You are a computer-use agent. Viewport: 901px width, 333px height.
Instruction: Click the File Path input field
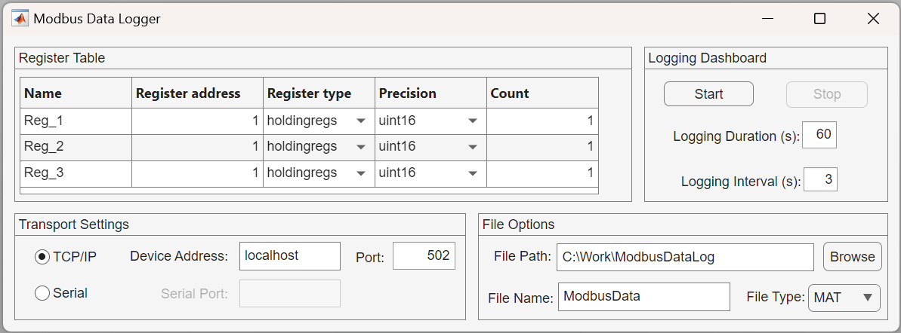685,258
